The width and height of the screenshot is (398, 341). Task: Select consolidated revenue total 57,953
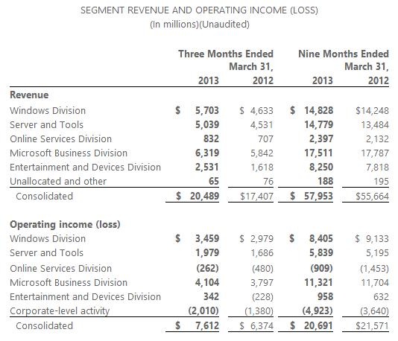318,197
